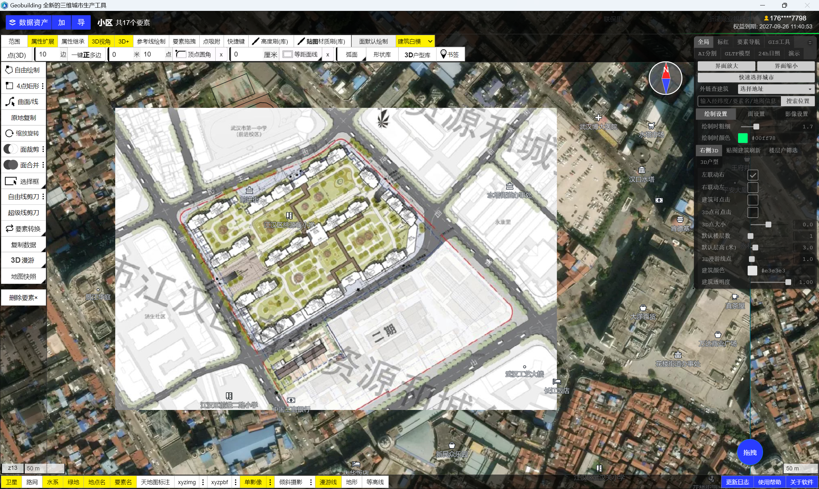Screen dimensions: 819x489
Task: Open the 使用帮助 help button
Action: (x=769, y=482)
